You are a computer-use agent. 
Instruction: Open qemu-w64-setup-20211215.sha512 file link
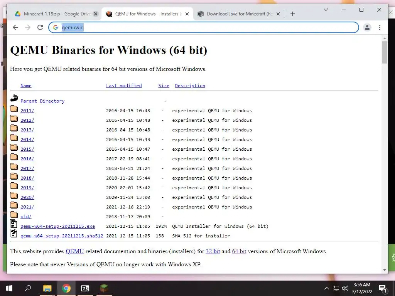(x=62, y=236)
